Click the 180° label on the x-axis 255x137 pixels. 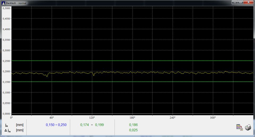[132, 118]
